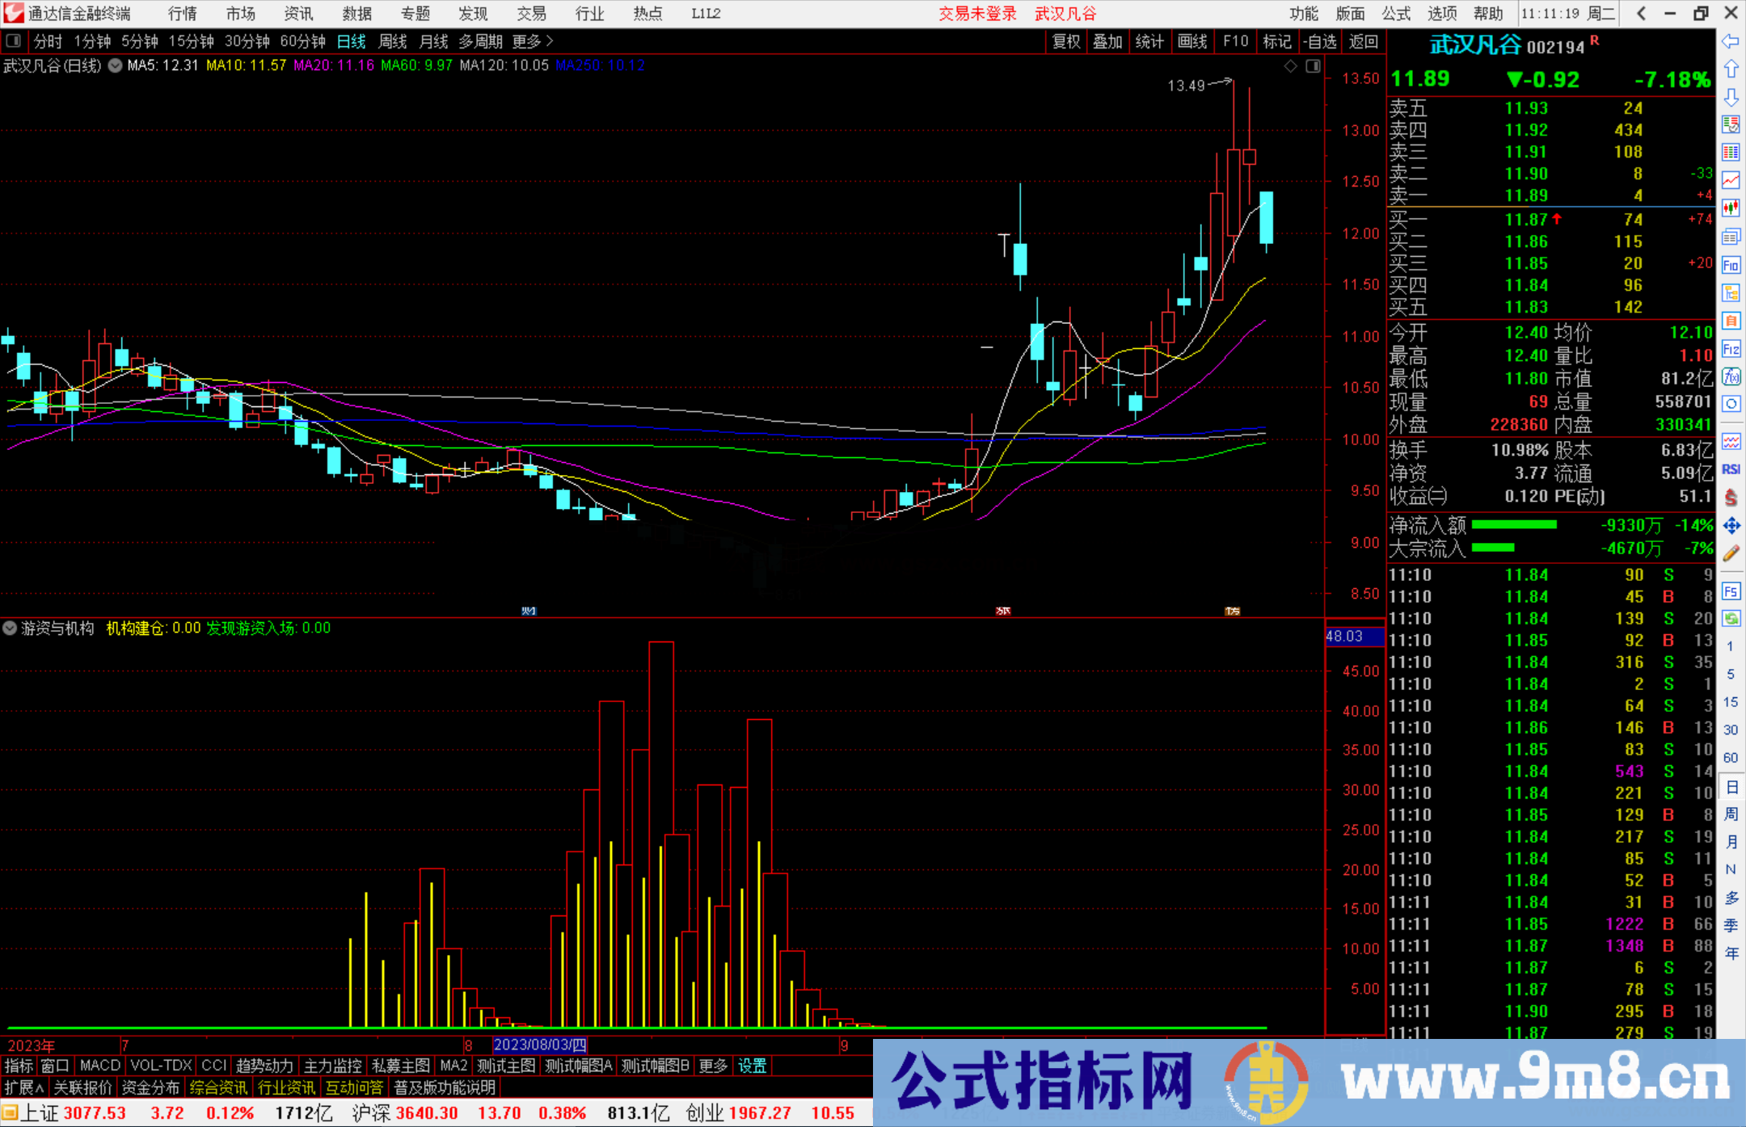Collapse 游资与机构 indicator using circle toggle
Screen dimensions: 1746x1127
[10, 628]
